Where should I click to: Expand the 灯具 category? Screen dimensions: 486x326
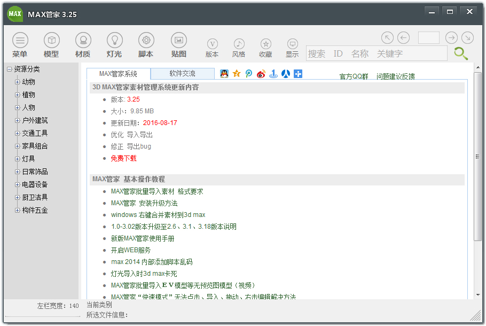click(17, 159)
